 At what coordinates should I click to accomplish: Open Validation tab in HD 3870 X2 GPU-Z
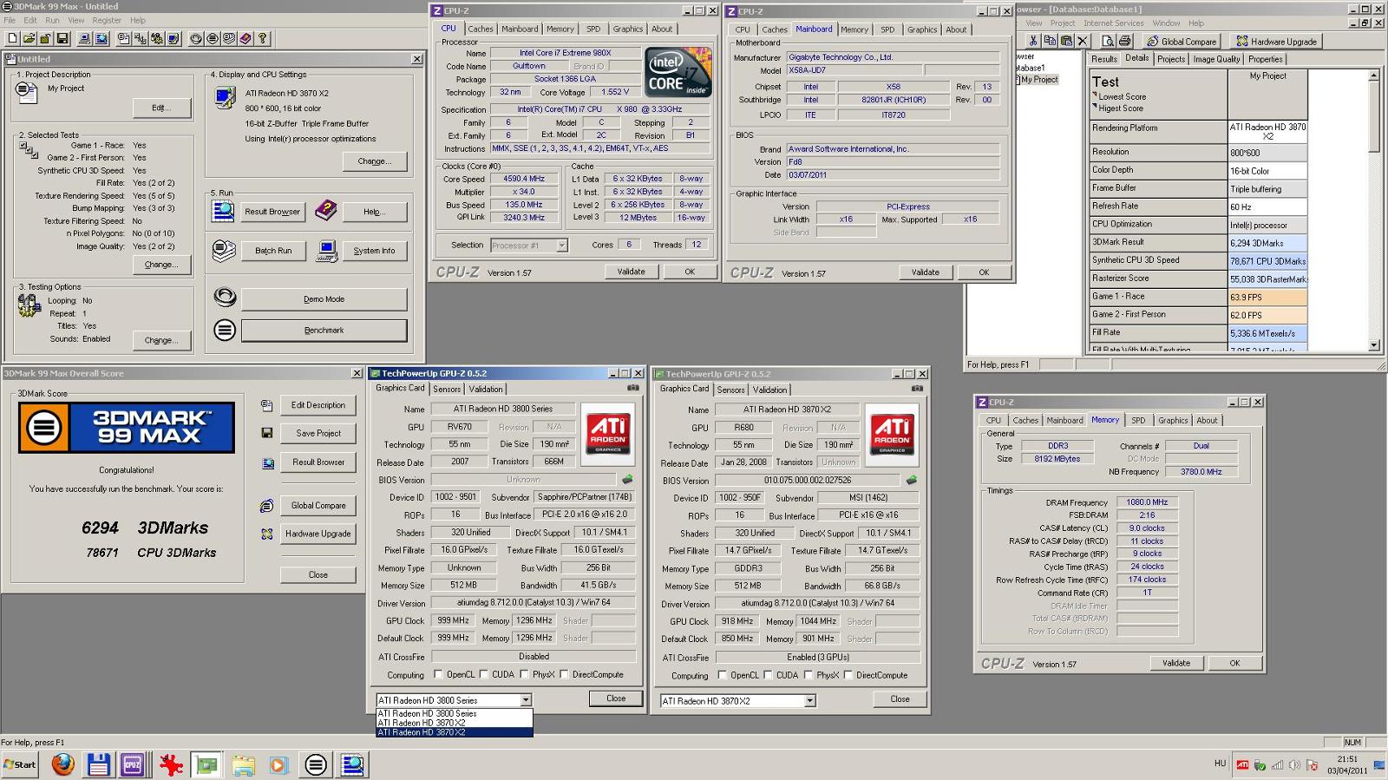tap(769, 390)
